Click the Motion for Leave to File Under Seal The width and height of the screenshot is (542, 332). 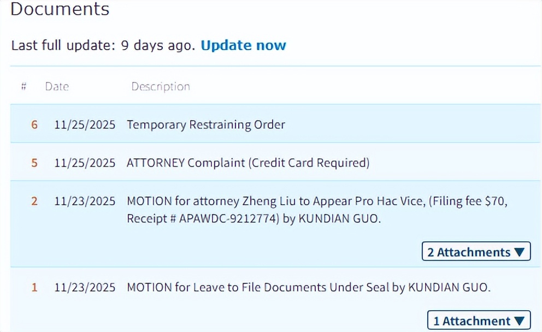[x=309, y=287]
